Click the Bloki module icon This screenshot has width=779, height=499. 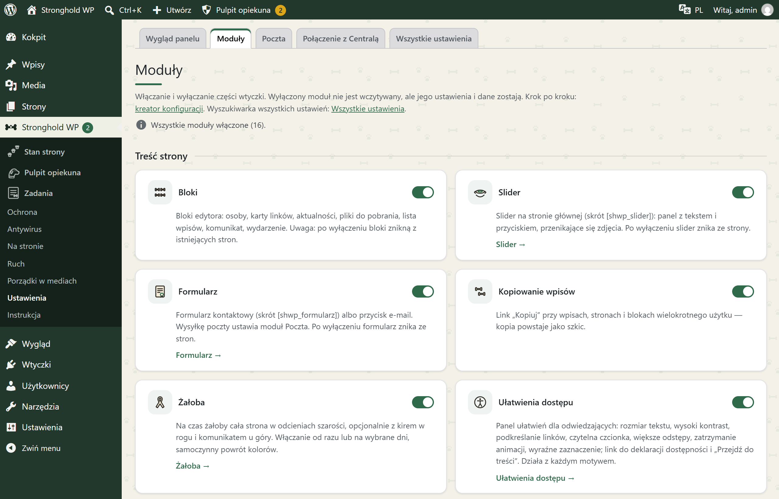pos(160,192)
